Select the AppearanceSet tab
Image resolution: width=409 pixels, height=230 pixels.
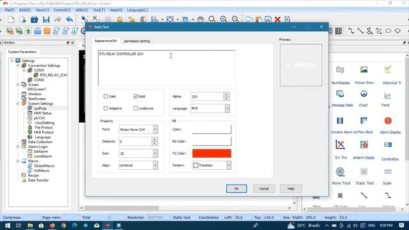105,41
